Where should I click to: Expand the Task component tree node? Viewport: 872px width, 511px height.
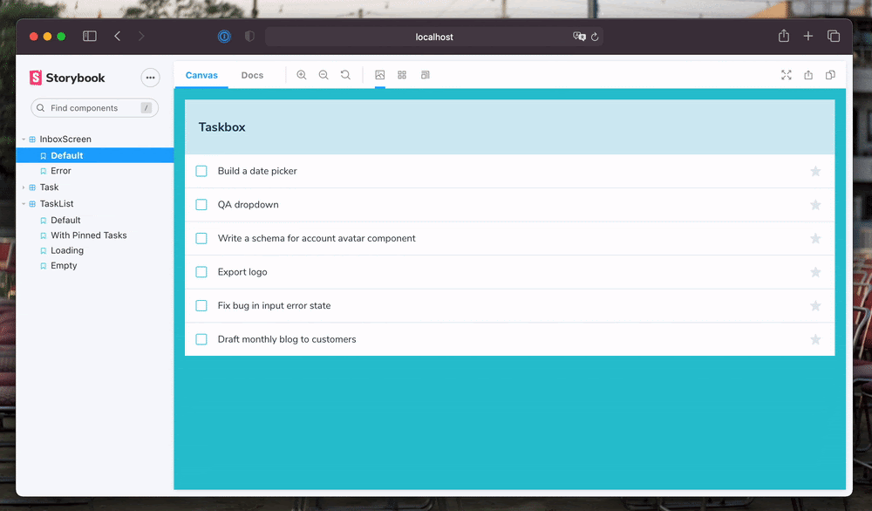coord(24,187)
